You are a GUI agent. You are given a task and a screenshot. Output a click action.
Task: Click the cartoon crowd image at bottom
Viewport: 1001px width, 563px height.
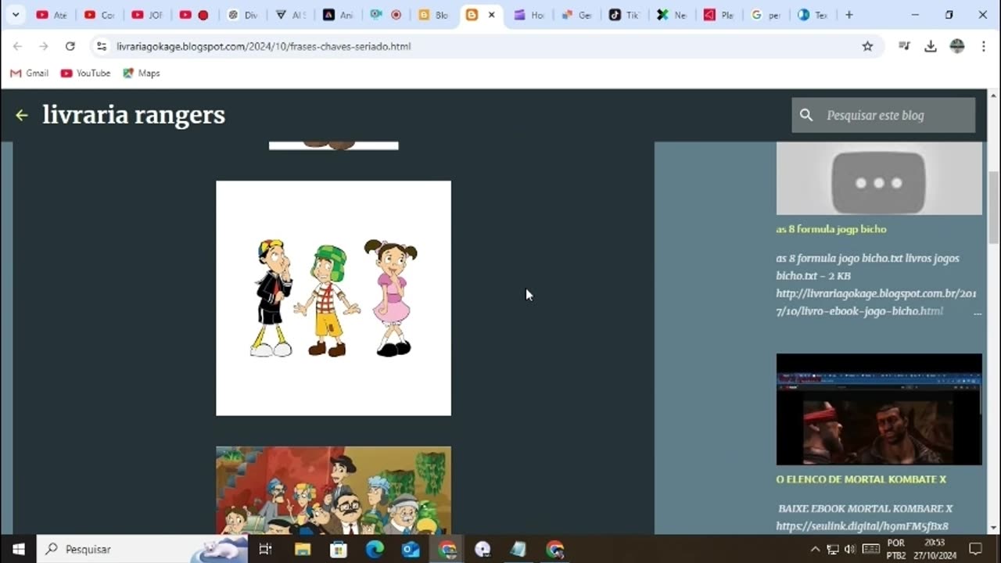click(333, 490)
